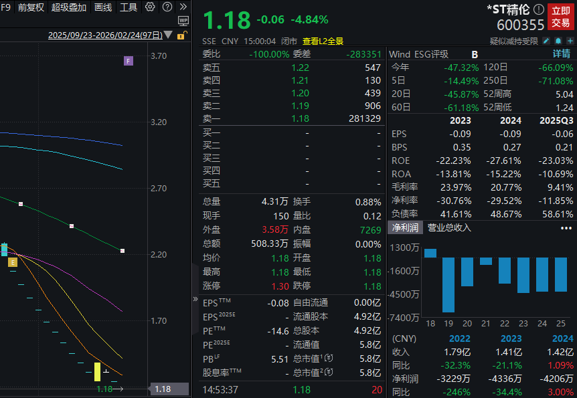Click the 2022 net profit -3229万
The image size is (577, 398).
pos(455,379)
